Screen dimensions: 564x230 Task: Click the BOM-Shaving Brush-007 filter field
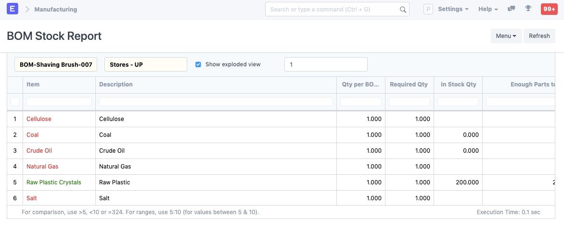(x=56, y=64)
